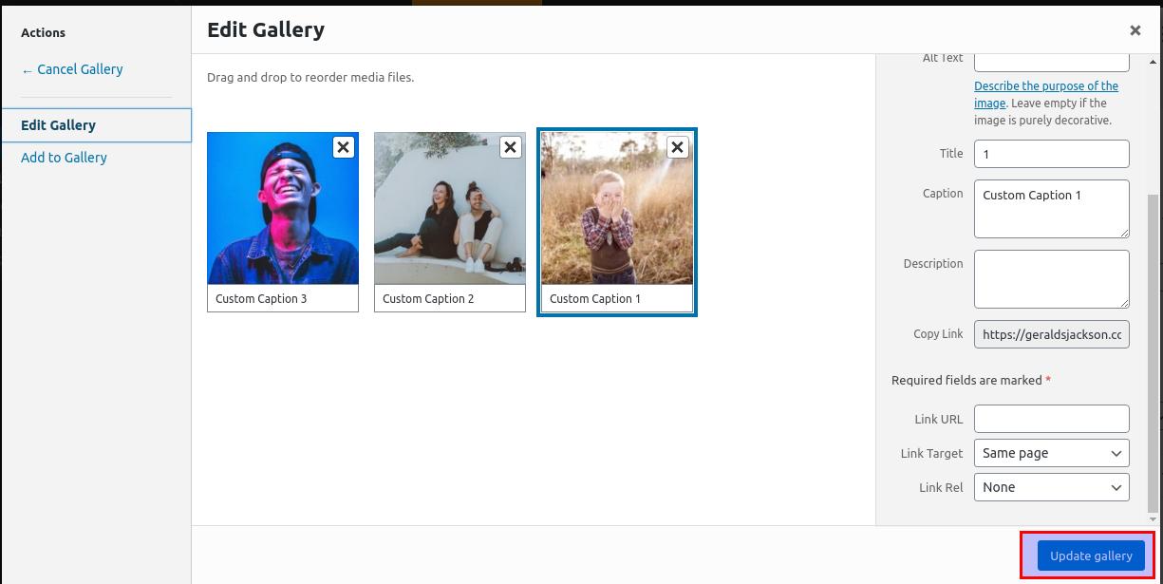The width and height of the screenshot is (1163, 584).
Task: Click the Link URL input field
Action: [x=1052, y=419]
